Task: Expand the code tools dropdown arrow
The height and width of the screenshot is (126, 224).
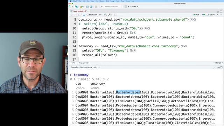Action: 112,15
